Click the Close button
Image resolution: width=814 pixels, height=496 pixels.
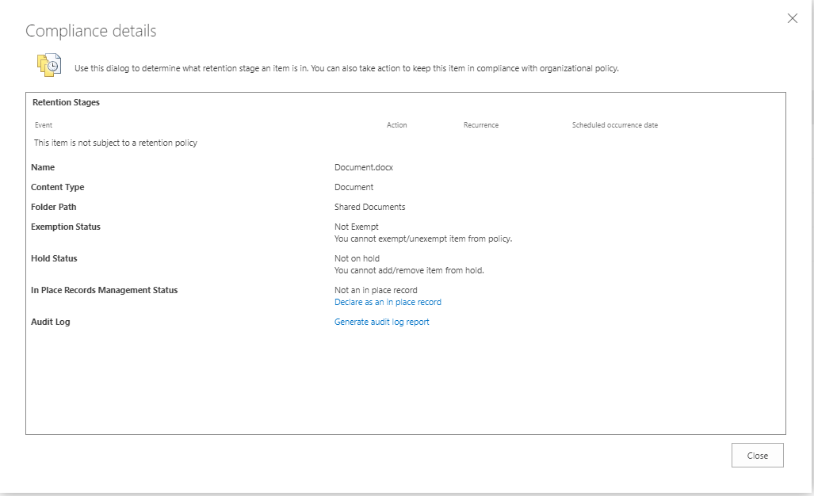pyautogui.click(x=758, y=455)
